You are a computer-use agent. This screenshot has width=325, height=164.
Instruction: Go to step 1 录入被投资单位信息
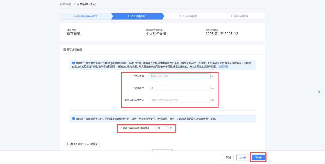click(x=85, y=16)
